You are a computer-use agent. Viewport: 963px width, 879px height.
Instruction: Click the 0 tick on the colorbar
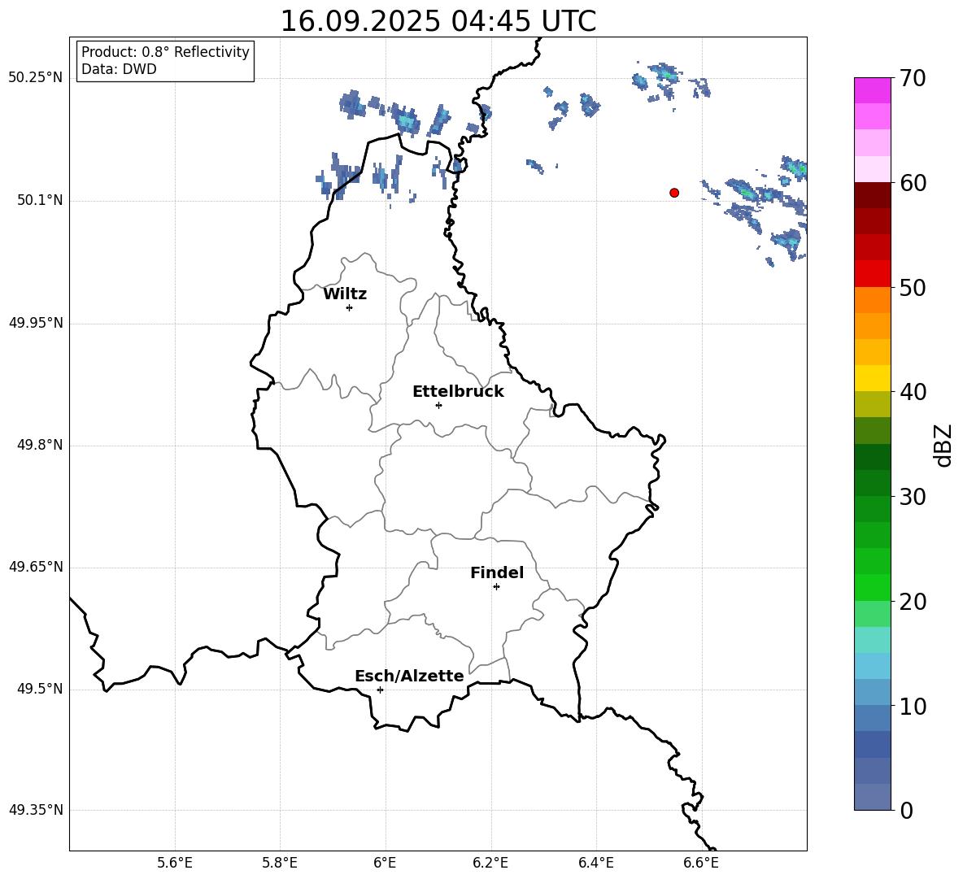click(906, 810)
